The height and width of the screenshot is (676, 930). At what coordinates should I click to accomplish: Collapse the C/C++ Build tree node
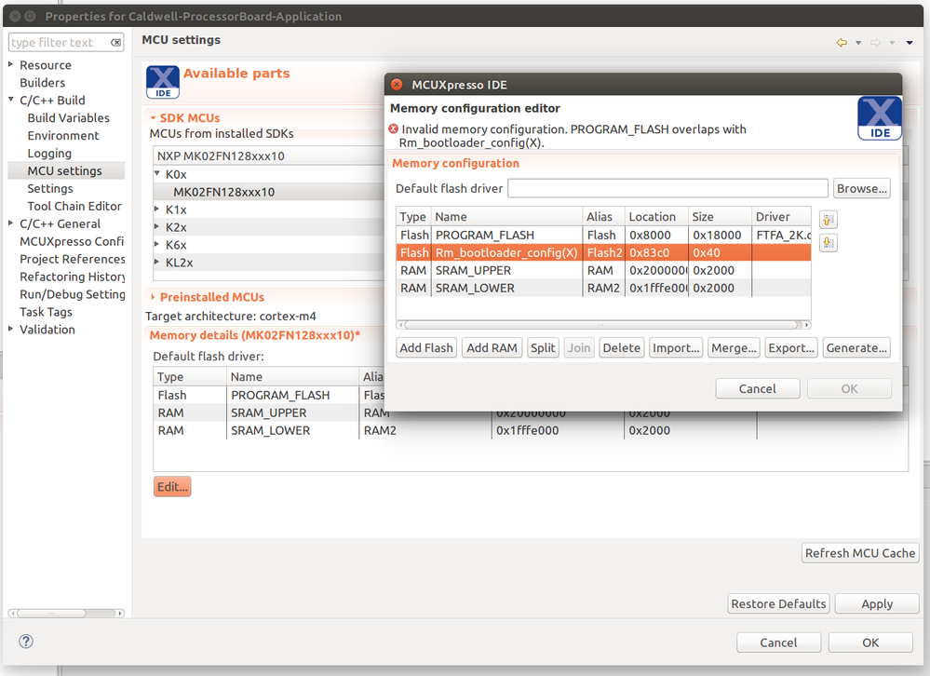tap(10, 100)
